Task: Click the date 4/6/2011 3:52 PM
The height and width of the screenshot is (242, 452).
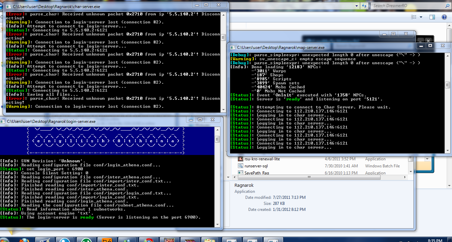Action: (x=340, y=159)
